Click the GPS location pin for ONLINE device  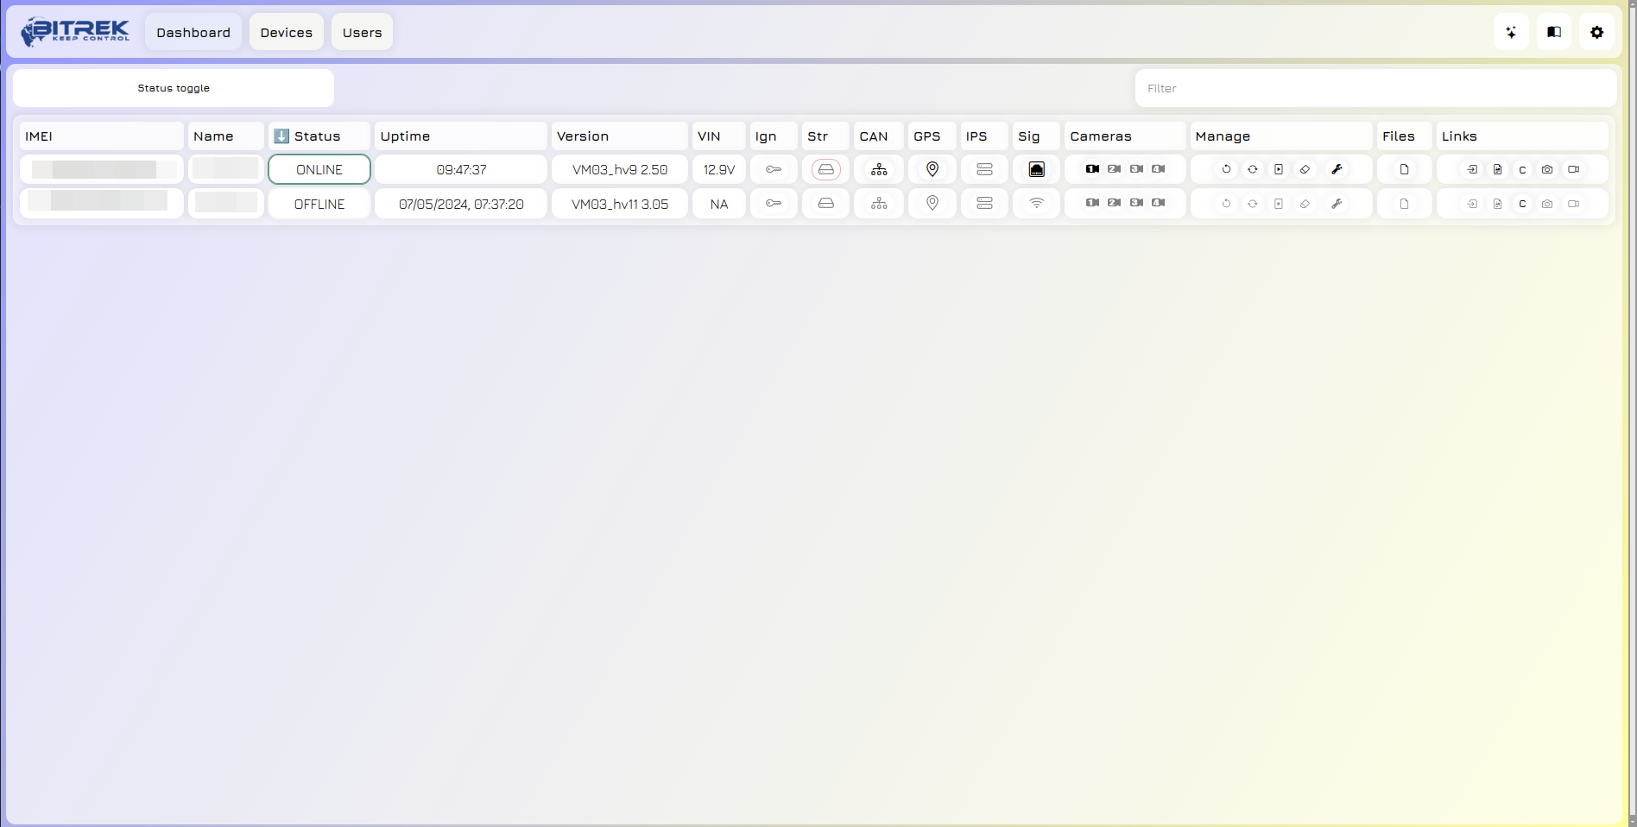932,169
